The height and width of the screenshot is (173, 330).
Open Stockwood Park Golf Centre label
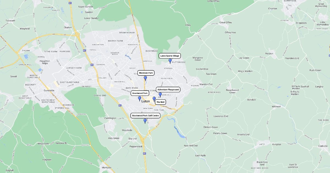(145, 116)
